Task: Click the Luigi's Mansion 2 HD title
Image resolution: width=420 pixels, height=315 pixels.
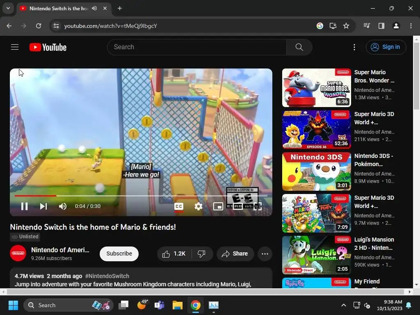Action: coord(374,244)
